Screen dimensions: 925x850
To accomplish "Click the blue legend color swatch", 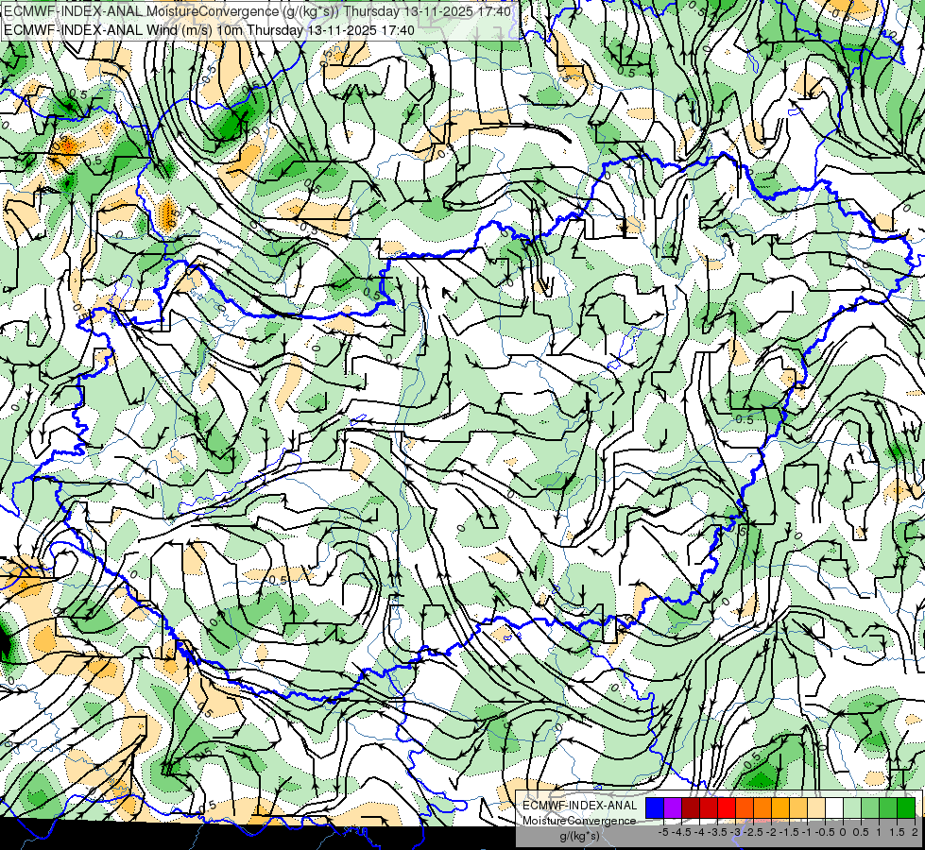I will coord(655,808).
